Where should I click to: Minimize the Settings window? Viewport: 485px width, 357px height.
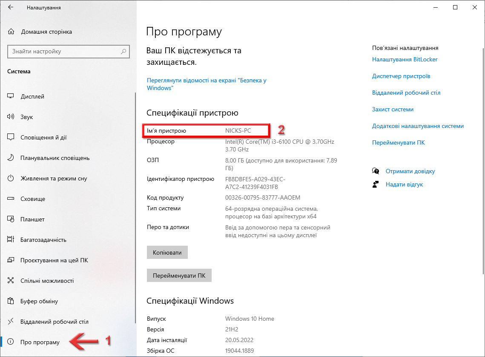[x=436, y=7]
